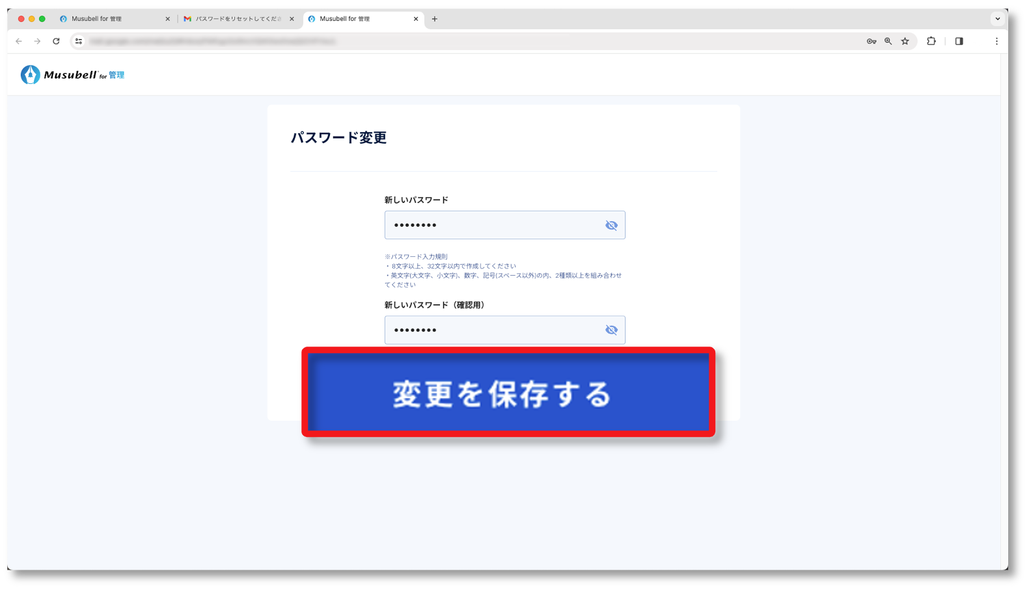Toggle the browser side panel icon
The width and height of the screenshot is (1029, 593).
coord(959,41)
